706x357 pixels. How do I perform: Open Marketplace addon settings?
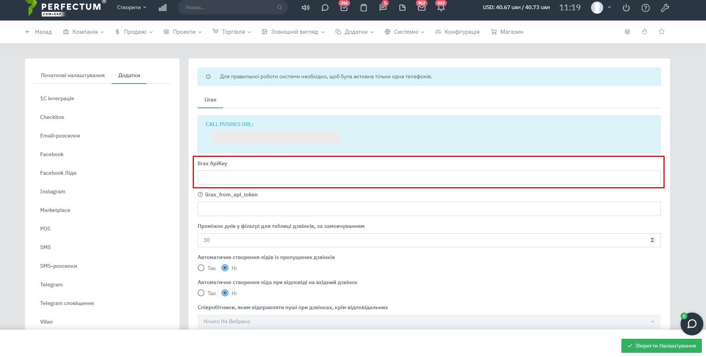point(55,210)
